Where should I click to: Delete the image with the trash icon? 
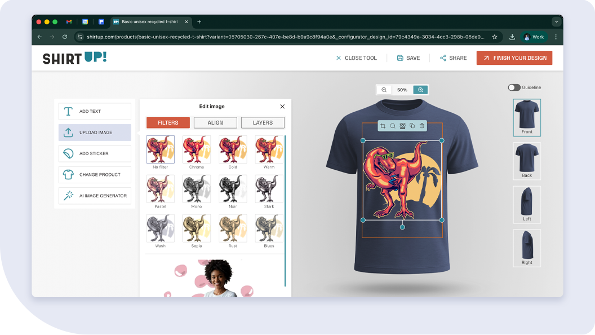(422, 126)
